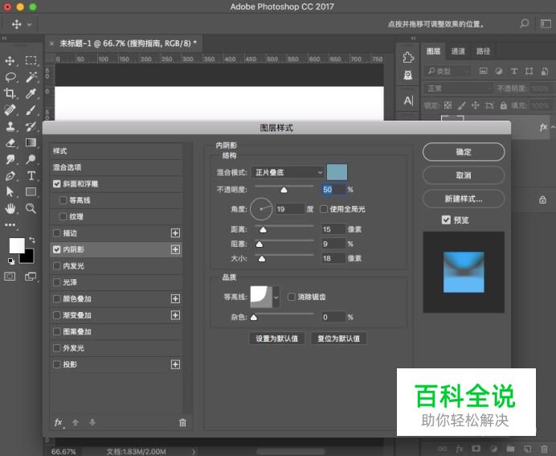Enable the 描边 effect checkbox

point(57,233)
